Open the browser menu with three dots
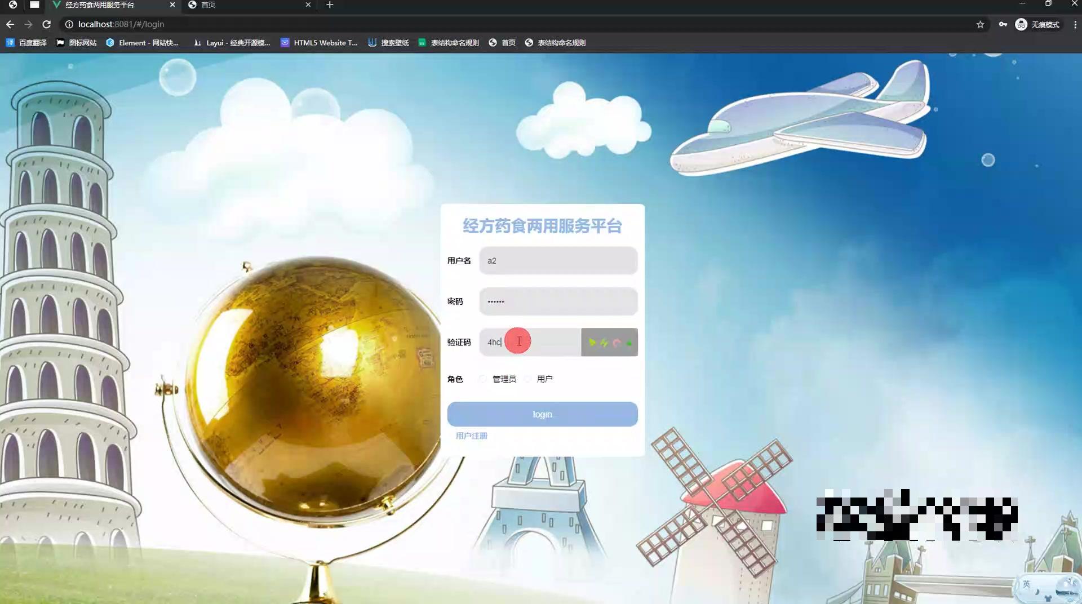The width and height of the screenshot is (1082, 604). [x=1076, y=24]
